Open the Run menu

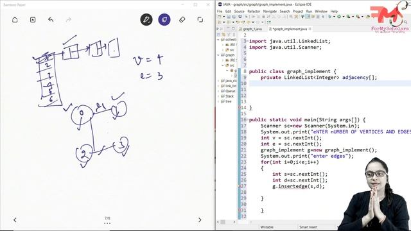tap(309, 12)
